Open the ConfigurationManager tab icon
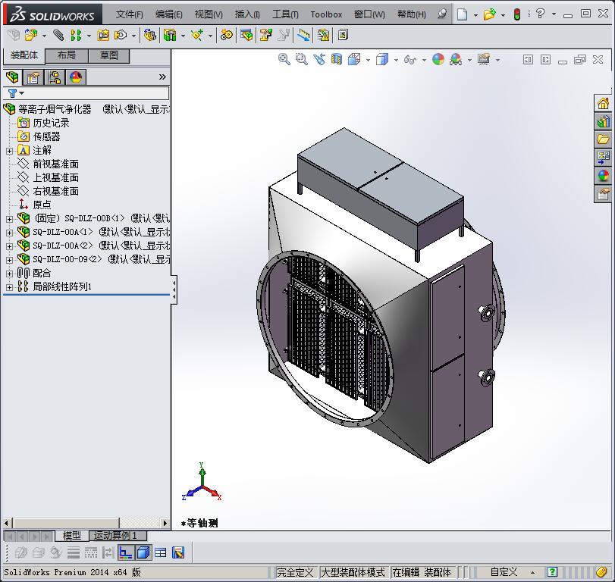The width and height of the screenshot is (615, 582). click(55, 77)
